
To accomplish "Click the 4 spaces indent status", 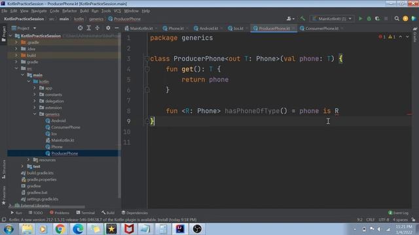I will tap(400, 219).
